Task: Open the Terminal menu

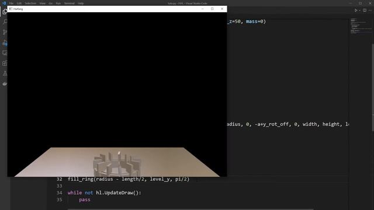Action: click(70, 3)
